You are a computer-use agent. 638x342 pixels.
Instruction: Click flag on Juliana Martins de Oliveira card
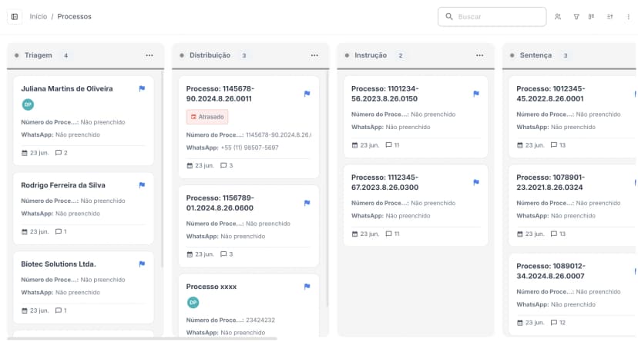142,88
